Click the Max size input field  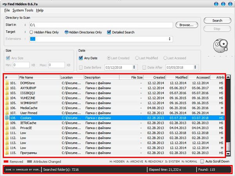tap(56, 65)
